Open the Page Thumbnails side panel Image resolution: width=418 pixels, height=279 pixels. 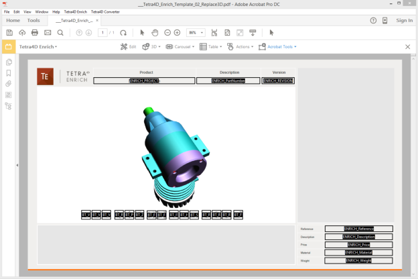click(x=9, y=62)
